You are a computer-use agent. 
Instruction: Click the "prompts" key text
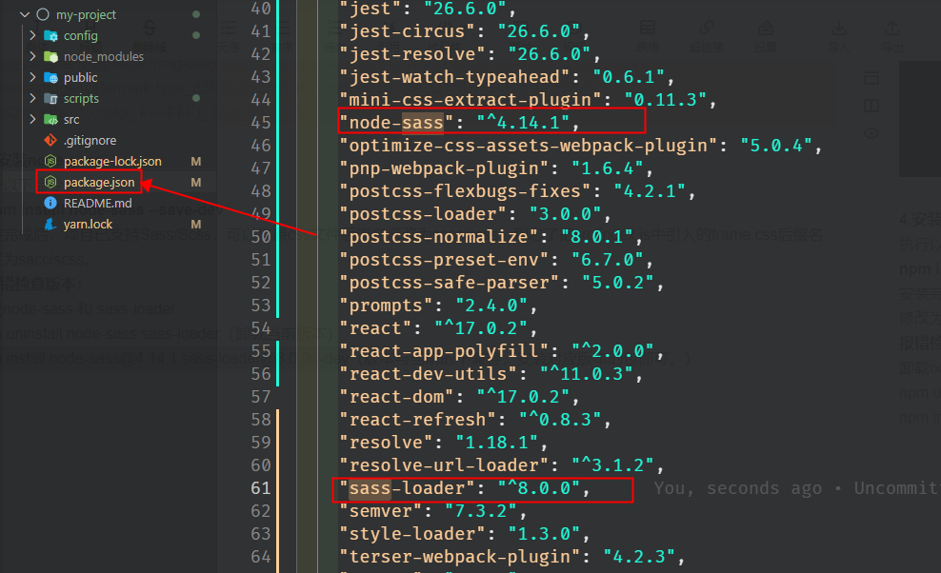tap(386, 306)
